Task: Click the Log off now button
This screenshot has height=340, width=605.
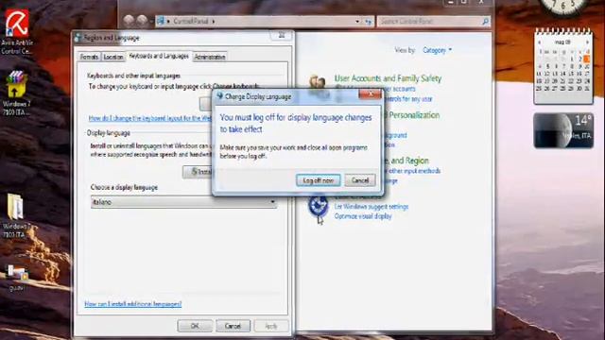Action: [318, 180]
